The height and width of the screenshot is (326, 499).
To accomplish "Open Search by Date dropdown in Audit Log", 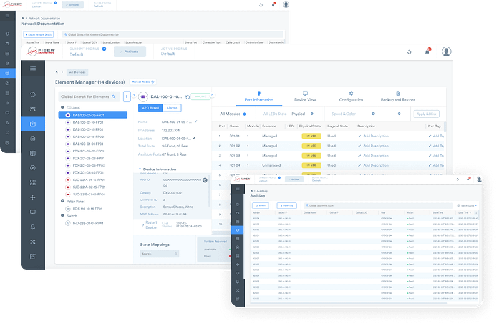I will [x=467, y=206].
